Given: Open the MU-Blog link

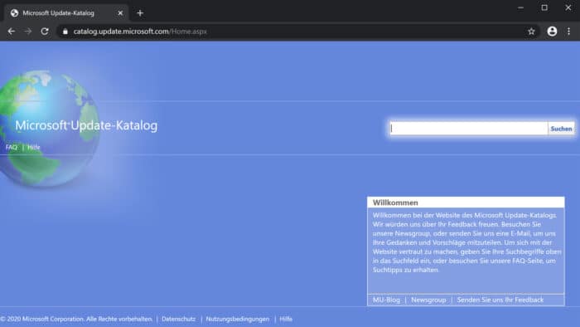Looking at the screenshot, I should point(386,300).
